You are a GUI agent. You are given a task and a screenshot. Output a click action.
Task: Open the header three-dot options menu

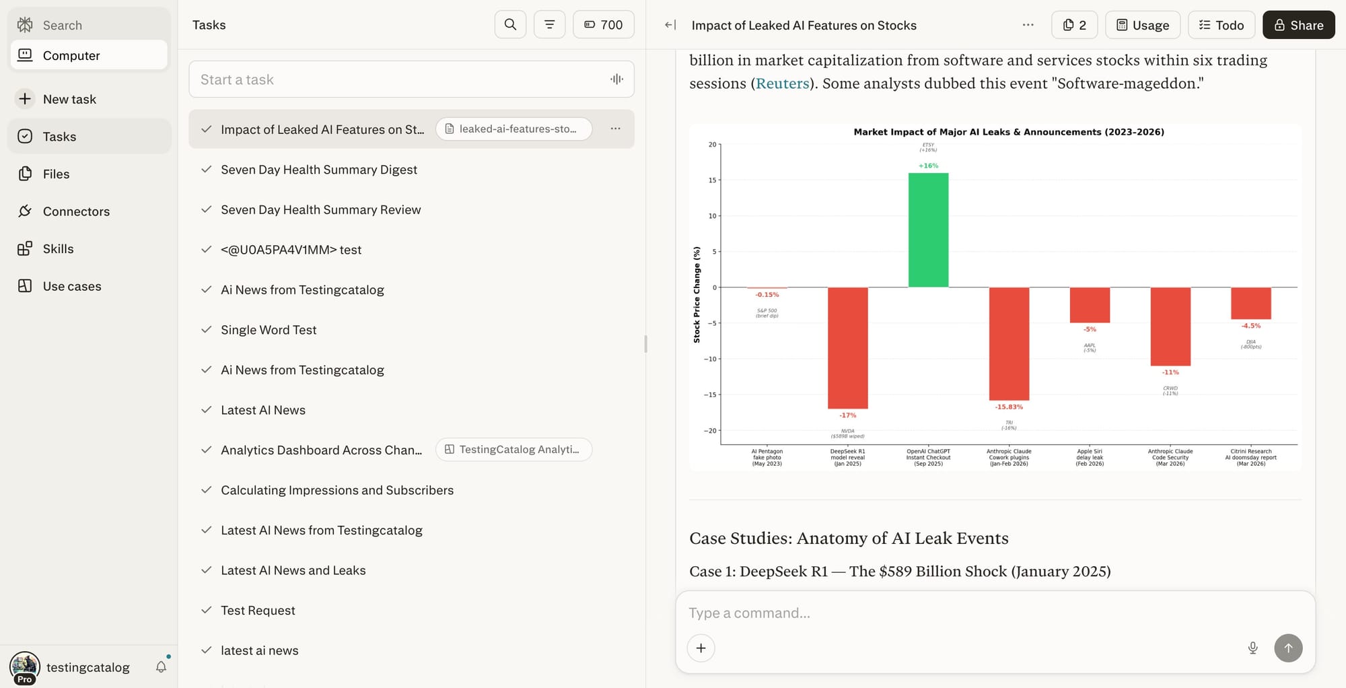click(1028, 25)
